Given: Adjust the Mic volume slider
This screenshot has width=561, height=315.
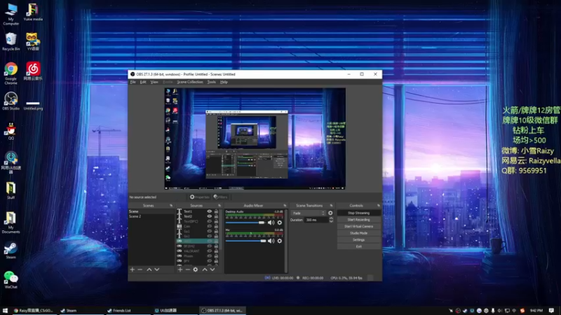Looking at the screenshot, I should 245,241.
